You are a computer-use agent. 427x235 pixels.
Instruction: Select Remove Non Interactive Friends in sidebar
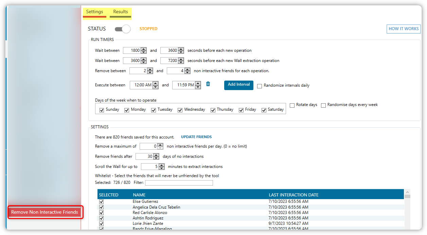pyautogui.click(x=45, y=212)
